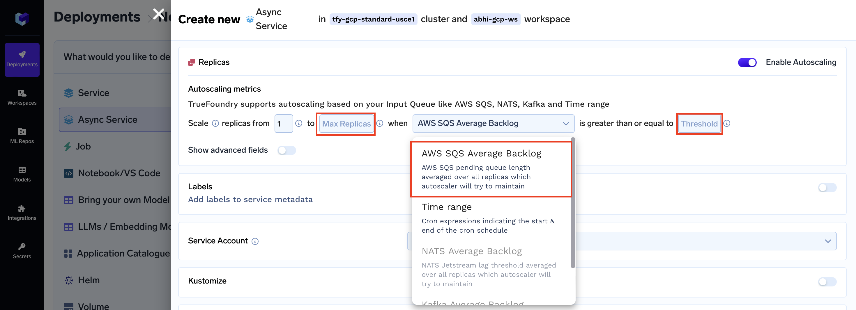The image size is (856, 310).
Task: Click the LLMs / Embedding Models icon
Action: click(68, 227)
